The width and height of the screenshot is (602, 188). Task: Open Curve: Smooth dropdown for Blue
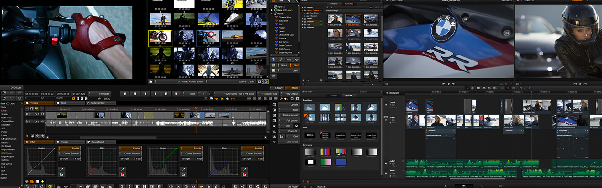coord(252,154)
